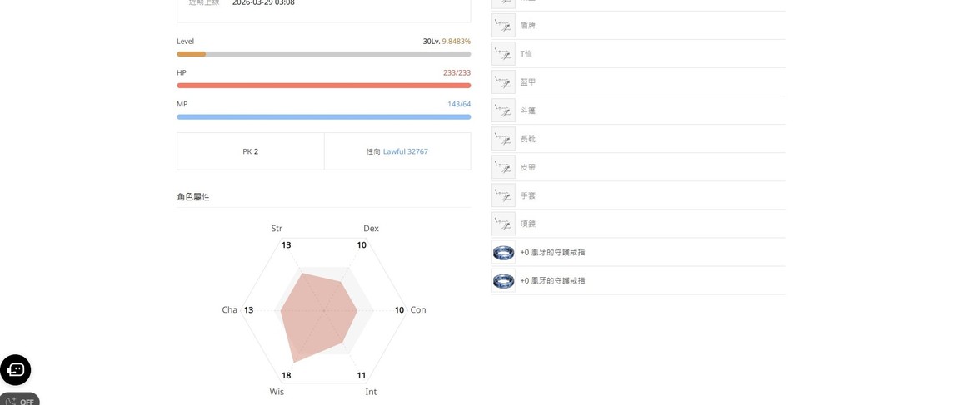Select the 手套 (gloves) slot icon
This screenshot has height=405, width=958.
click(503, 195)
